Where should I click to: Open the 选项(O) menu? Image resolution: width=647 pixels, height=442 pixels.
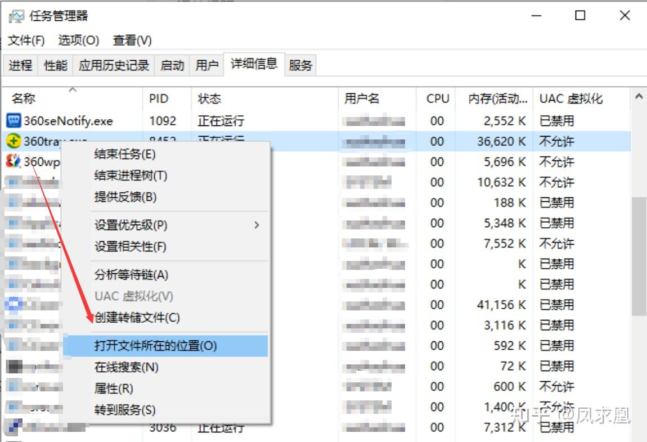tap(78, 40)
